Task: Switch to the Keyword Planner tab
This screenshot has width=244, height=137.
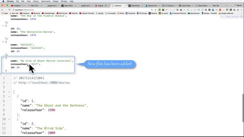Action: pos(152,6)
